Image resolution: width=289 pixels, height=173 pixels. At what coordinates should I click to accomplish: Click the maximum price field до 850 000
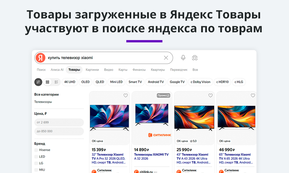pyautogui.click(x=59, y=131)
